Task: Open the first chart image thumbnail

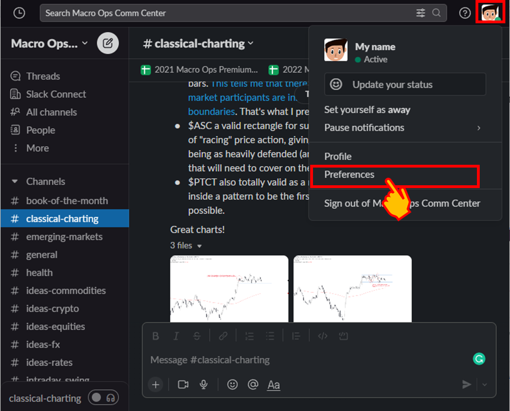Action: [229, 289]
